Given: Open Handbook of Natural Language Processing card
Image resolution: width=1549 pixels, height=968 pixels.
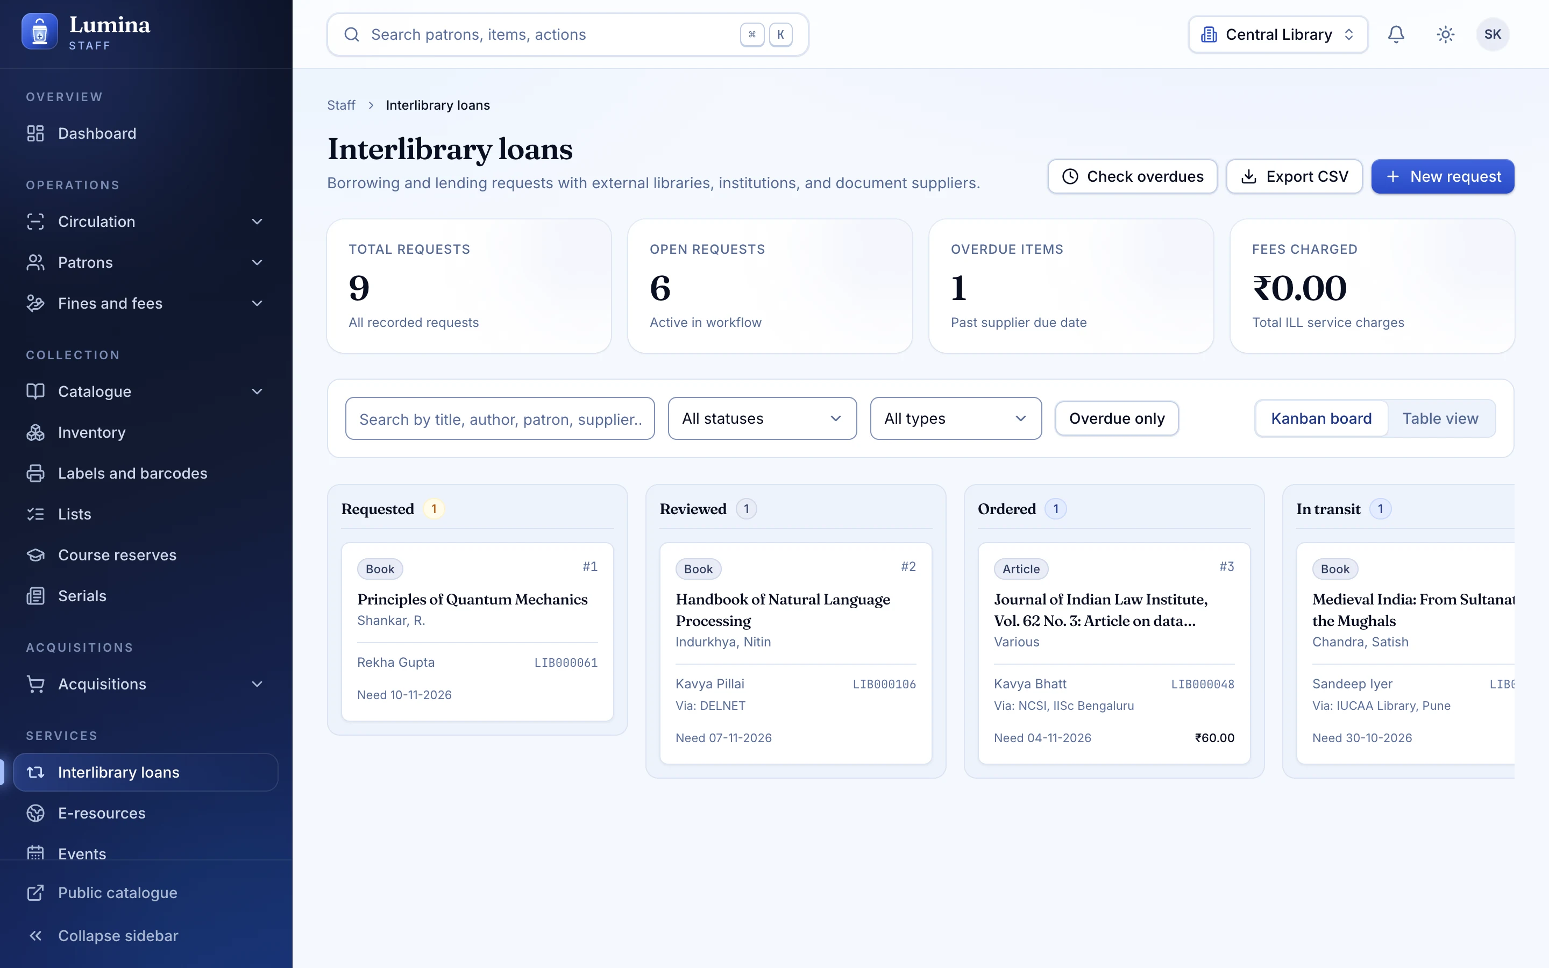Looking at the screenshot, I should coord(795,653).
